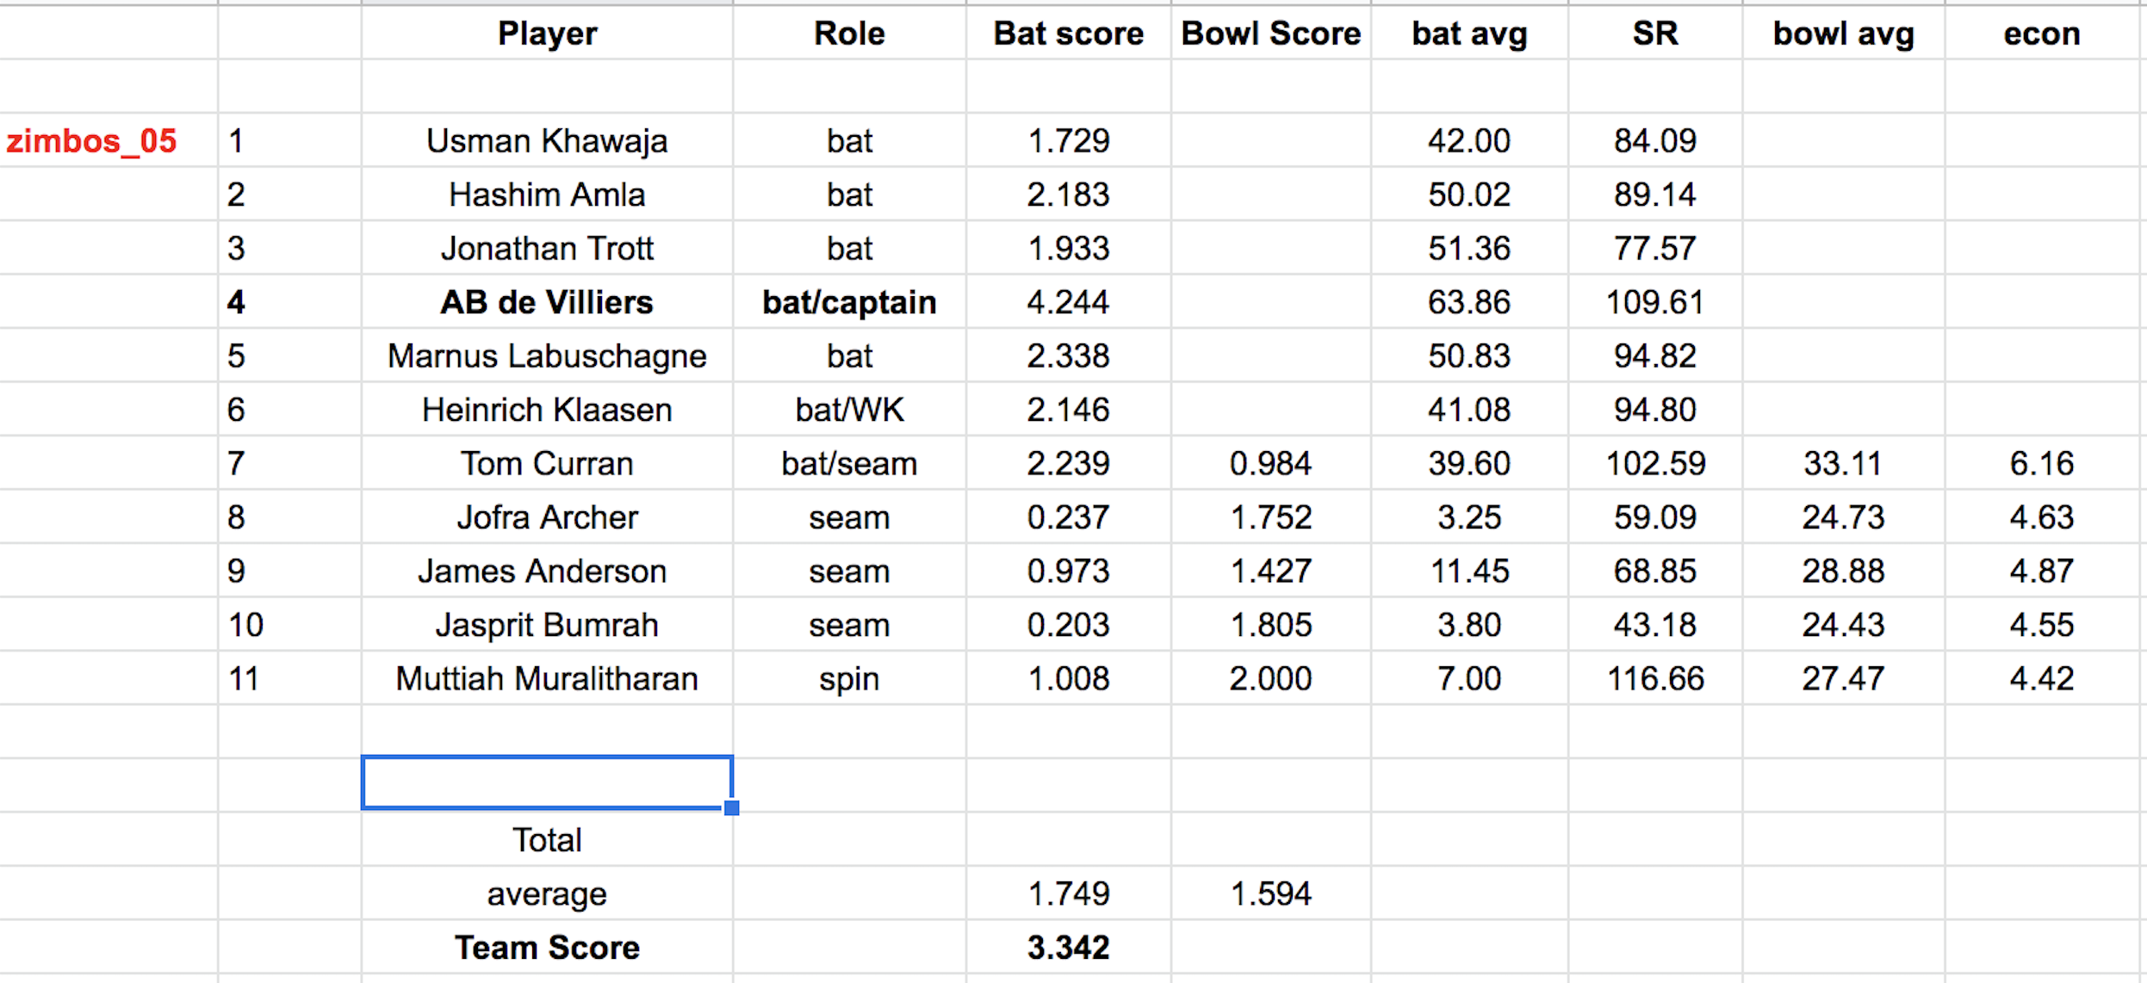The image size is (2147, 983).
Task: Select bowl score 2.000 cell
Action: (x=1270, y=678)
